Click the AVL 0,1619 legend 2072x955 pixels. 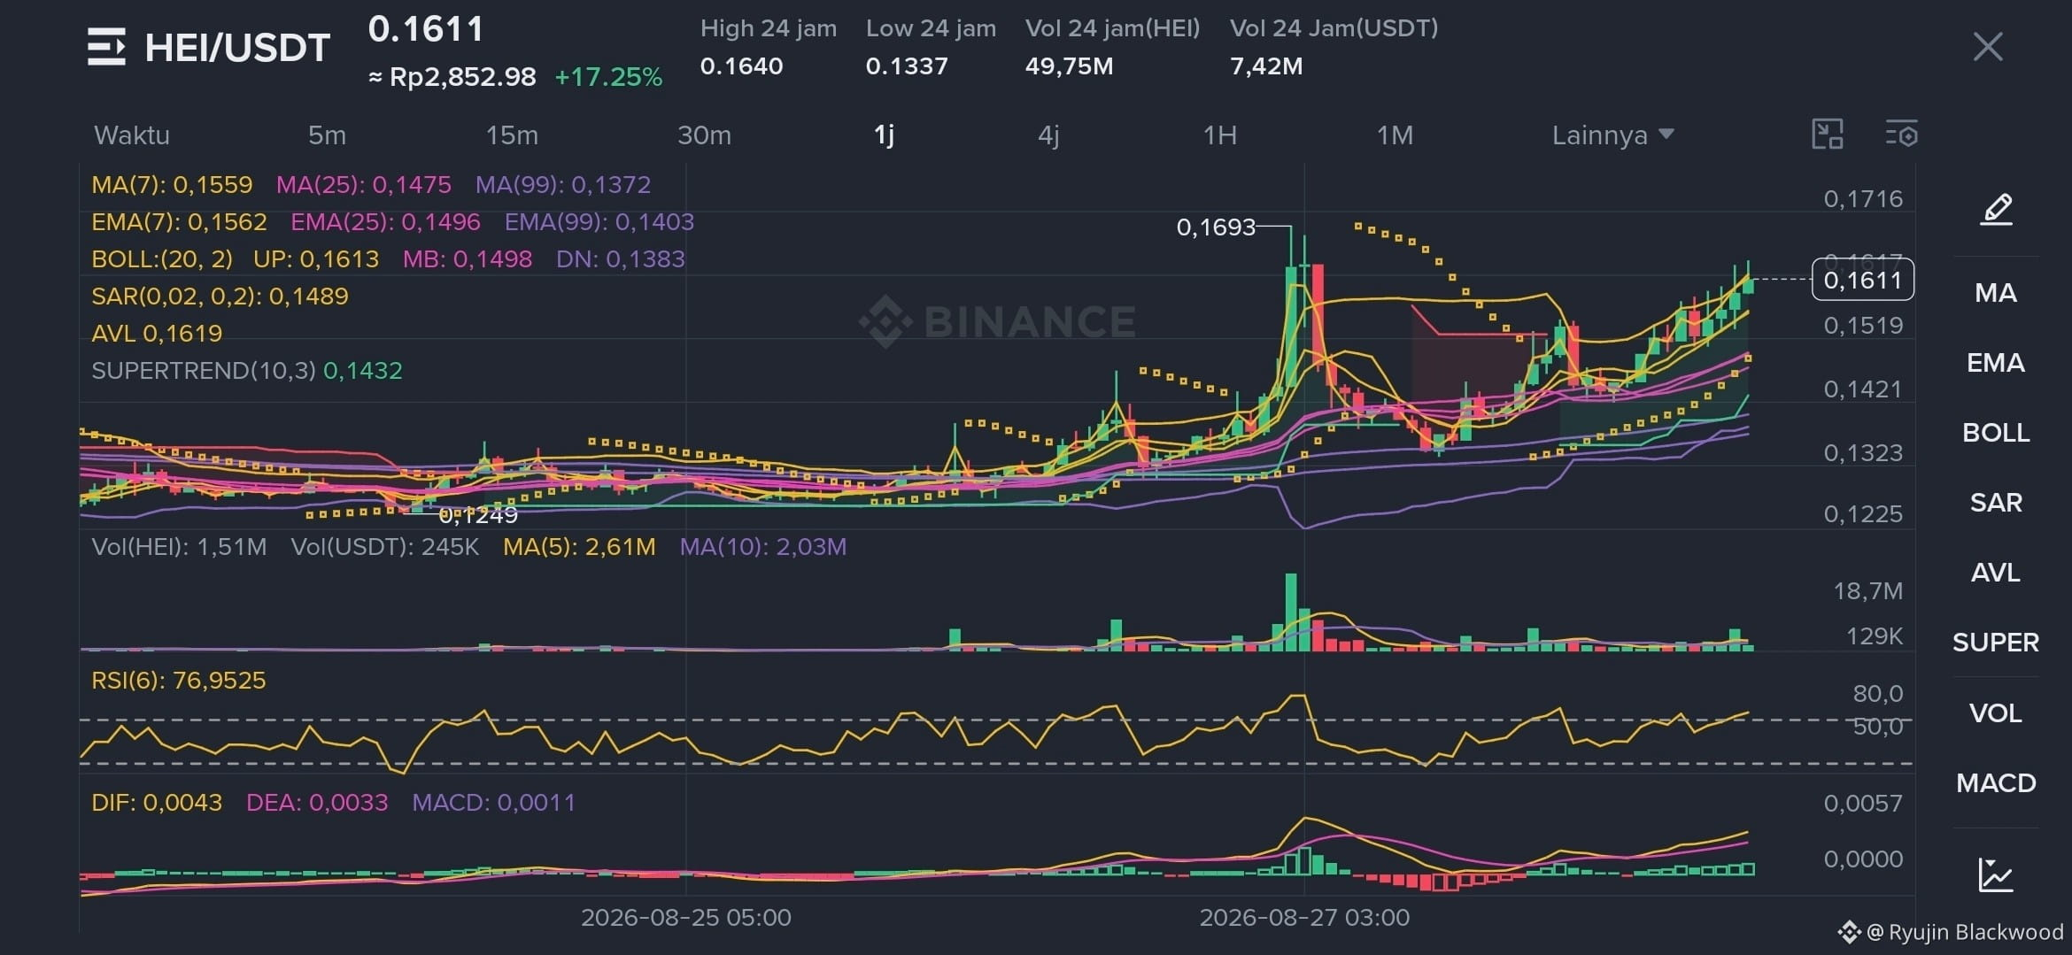pos(157,334)
